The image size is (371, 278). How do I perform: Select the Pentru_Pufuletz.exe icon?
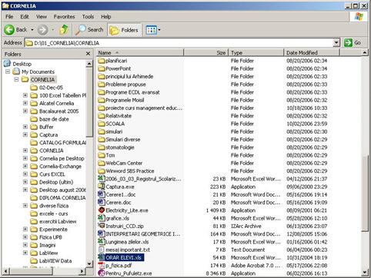tap(102, 273)
